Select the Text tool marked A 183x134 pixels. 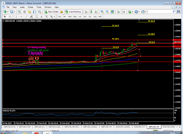(42, 17)
